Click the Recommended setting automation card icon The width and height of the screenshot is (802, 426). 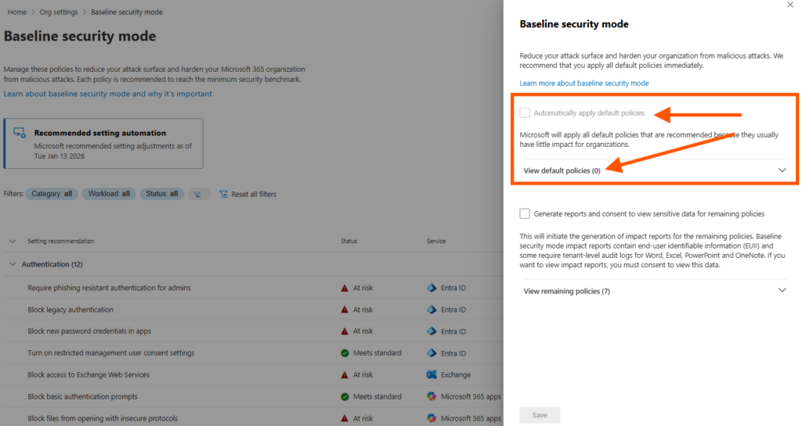pyautogui.click(x=21, y=134)
